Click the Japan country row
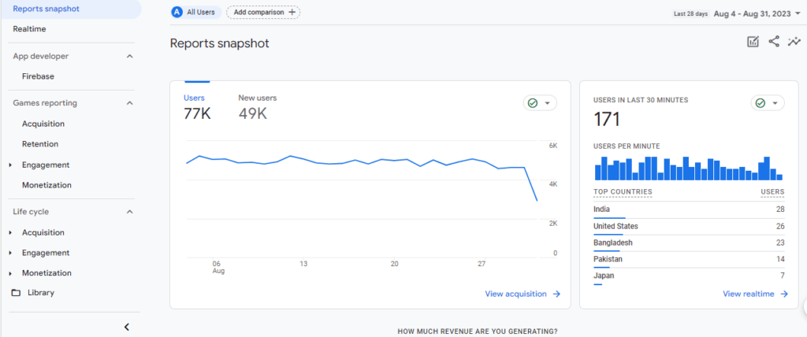The image size is (807, 337). (689, 276)
